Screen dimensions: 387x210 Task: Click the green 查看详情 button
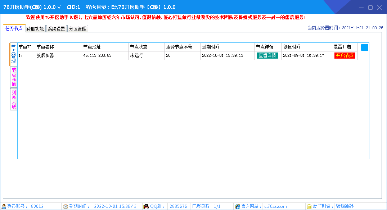[x=267, y=55]
